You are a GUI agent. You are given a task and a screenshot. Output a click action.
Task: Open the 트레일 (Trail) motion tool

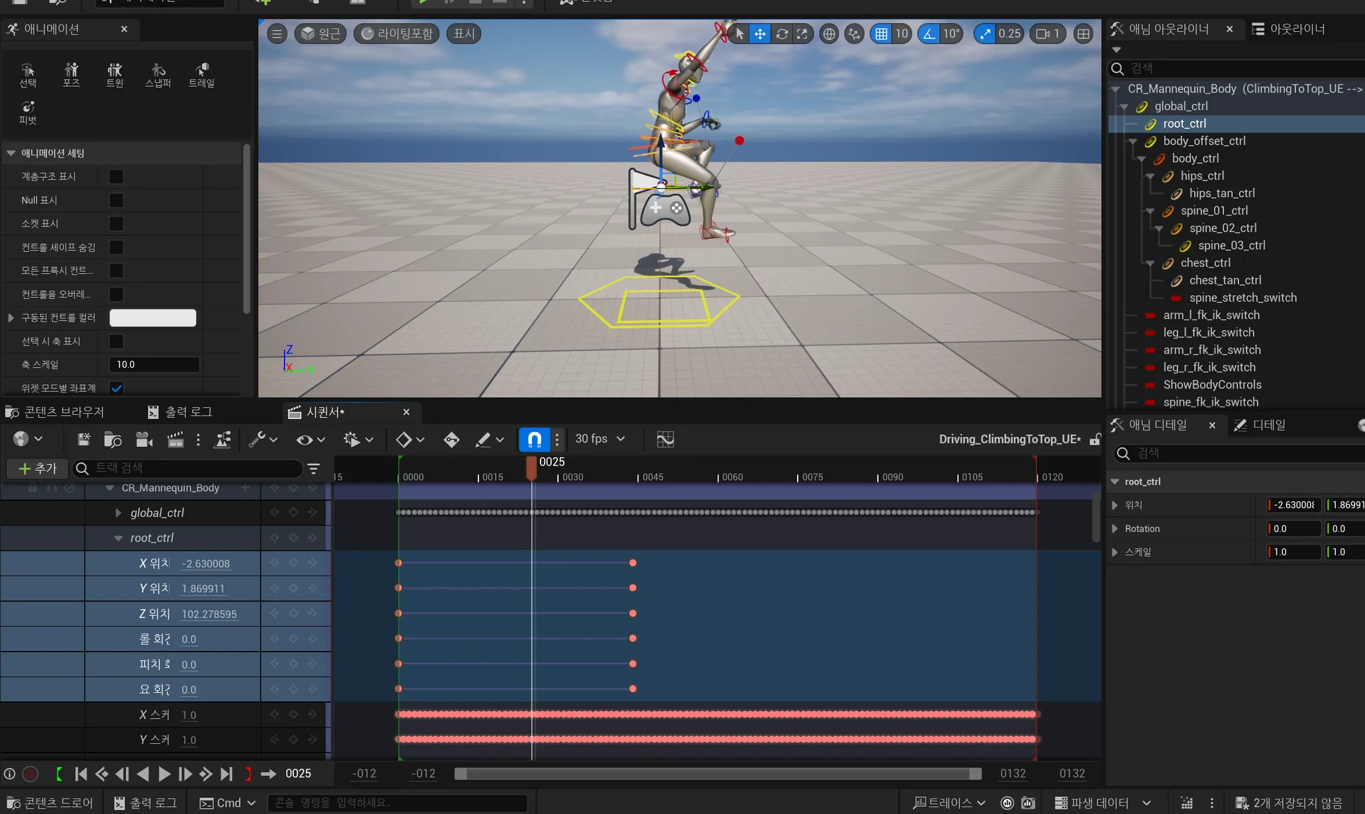coord(201,74)
